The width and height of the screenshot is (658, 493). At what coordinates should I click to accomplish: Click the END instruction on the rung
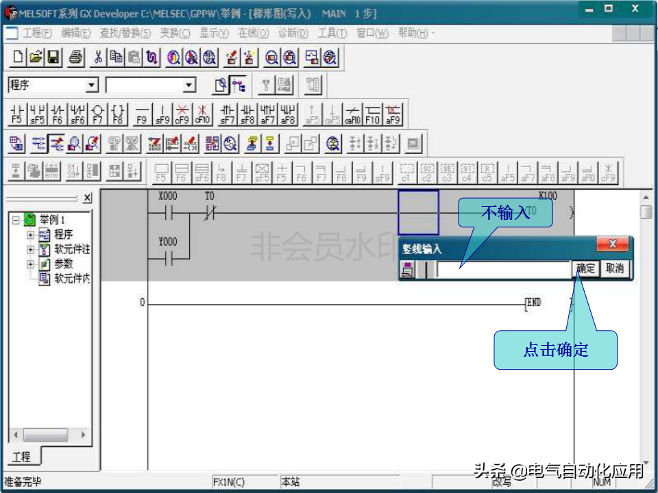tap(533, 303)
